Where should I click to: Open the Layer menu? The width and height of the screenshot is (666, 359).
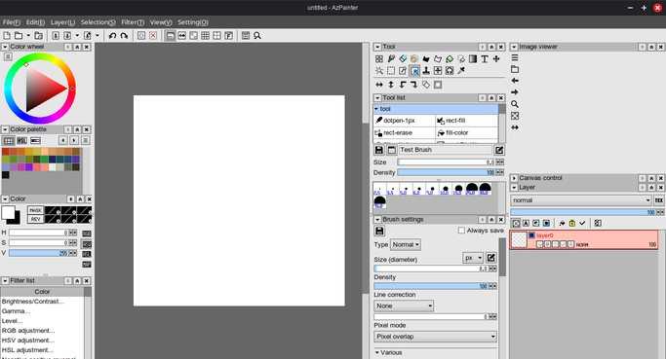pos(62,22)
